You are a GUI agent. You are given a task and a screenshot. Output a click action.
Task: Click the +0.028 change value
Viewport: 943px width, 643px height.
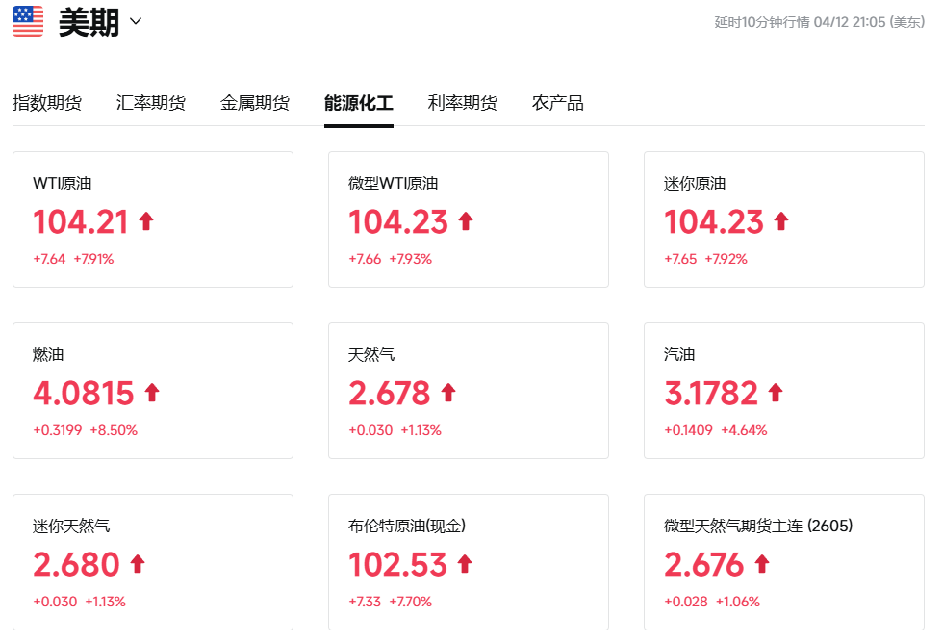[x=686, y=603]
